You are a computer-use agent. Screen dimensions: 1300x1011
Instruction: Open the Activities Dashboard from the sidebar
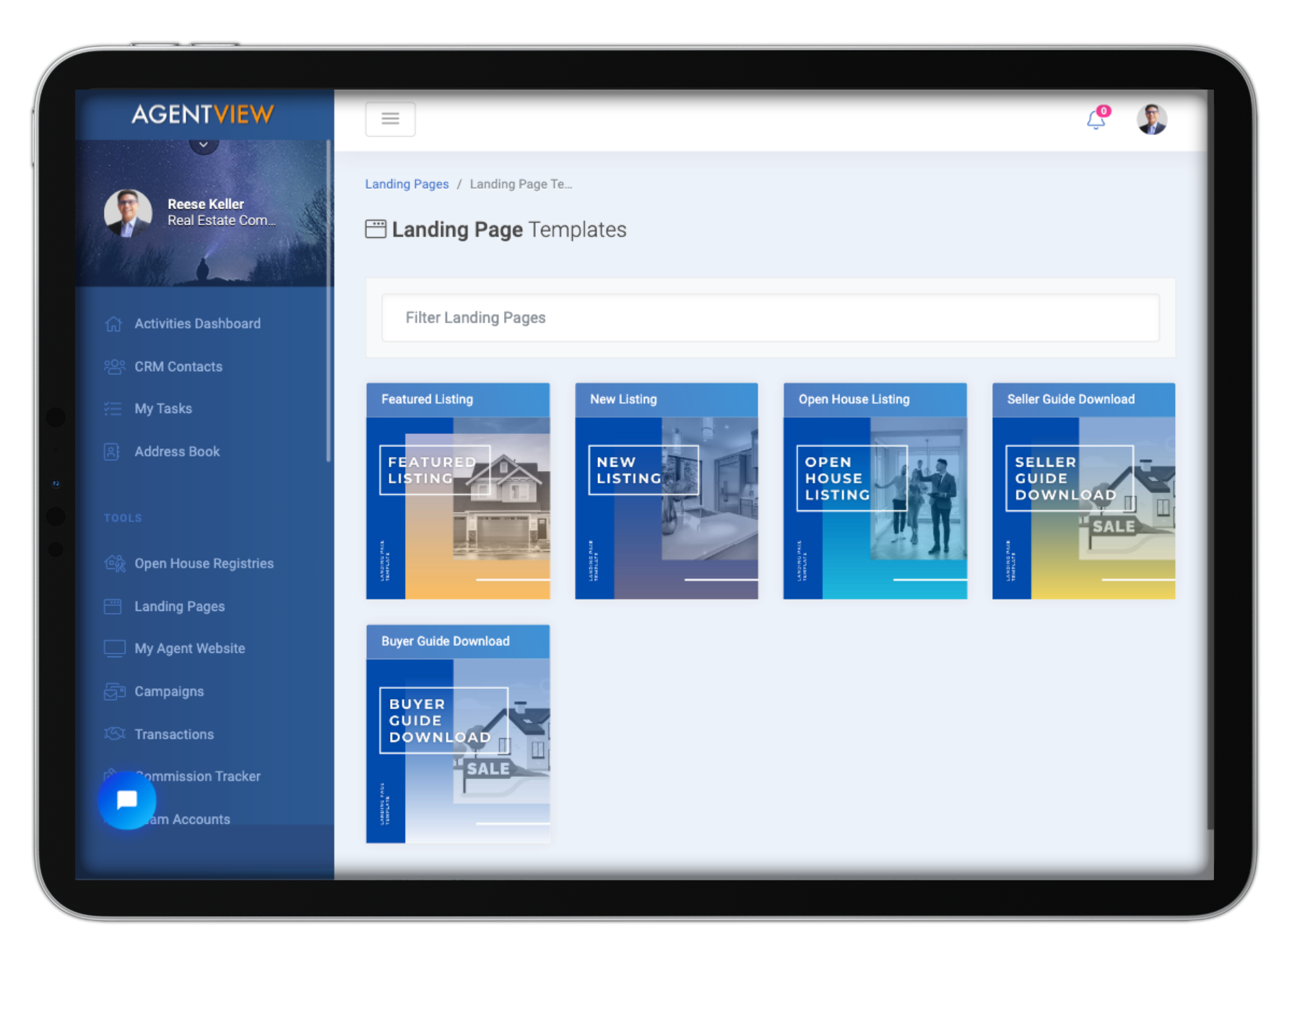coord(113,324)
